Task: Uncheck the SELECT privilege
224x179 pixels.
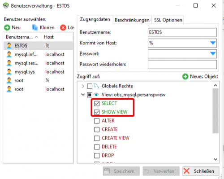Action: pyautogui.click(x=97, y=104)
